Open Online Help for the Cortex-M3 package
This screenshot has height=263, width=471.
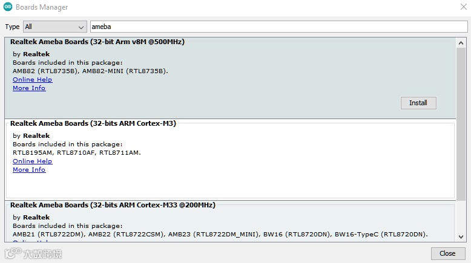(x=33, y=161)
